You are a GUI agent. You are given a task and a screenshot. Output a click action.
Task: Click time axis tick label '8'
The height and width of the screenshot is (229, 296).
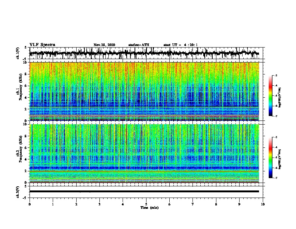[x=216, y=204]
